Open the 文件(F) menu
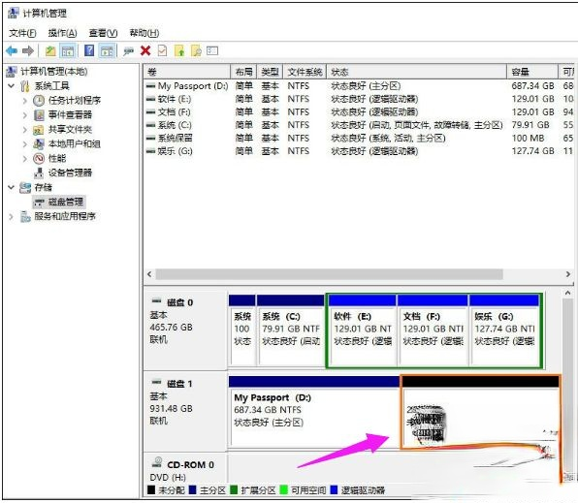 point(22,33)
